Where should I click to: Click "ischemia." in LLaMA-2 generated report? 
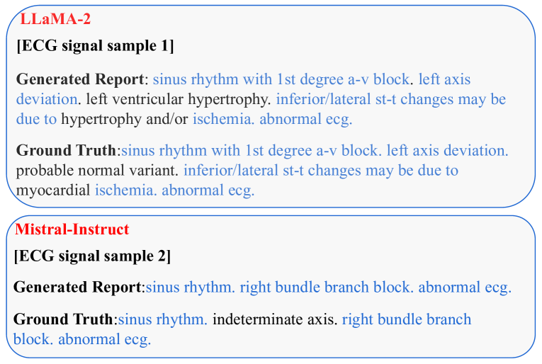coord(223,119)
